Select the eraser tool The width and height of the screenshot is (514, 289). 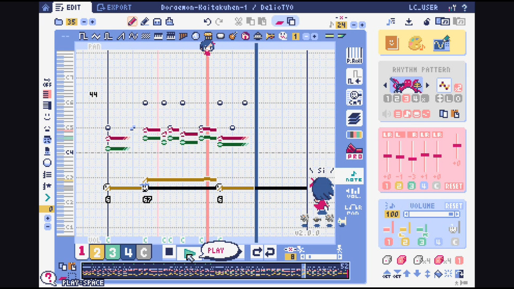click(145, 21)
